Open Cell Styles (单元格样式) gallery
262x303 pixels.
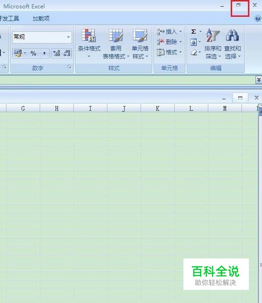coord(140,44)
